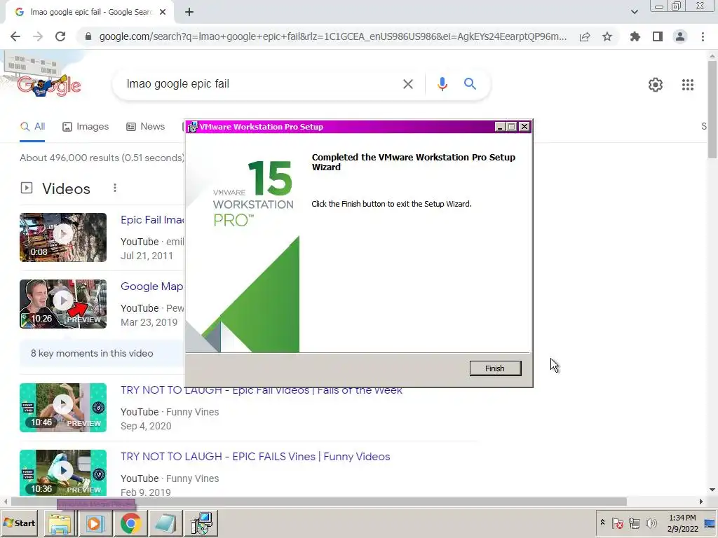Viewport: 718px width, 538px height.
Task: Bookmark this page with the star icon
Action: (607, 36)
